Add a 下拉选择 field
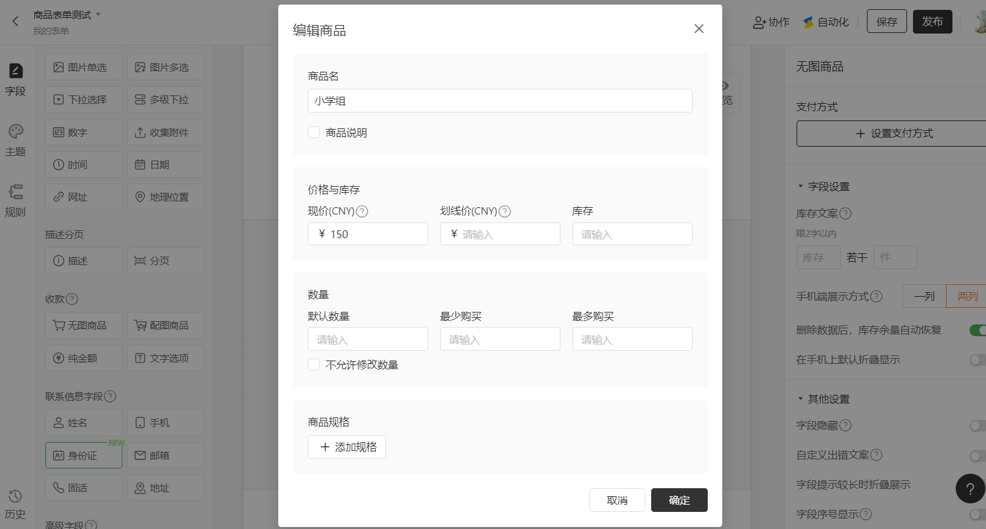 (84, 100)
